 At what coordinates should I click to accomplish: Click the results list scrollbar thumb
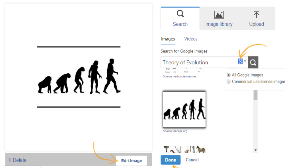(256, 95)
